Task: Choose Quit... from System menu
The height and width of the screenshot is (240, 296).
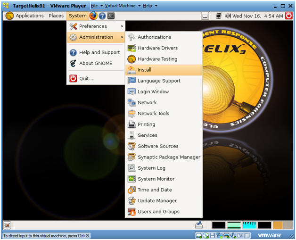Action: click(96, 79)
